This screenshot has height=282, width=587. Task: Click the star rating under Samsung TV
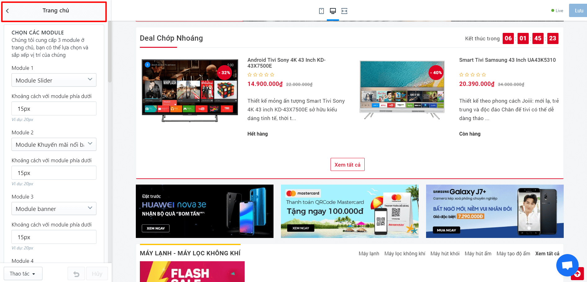[x=473, y=75]
